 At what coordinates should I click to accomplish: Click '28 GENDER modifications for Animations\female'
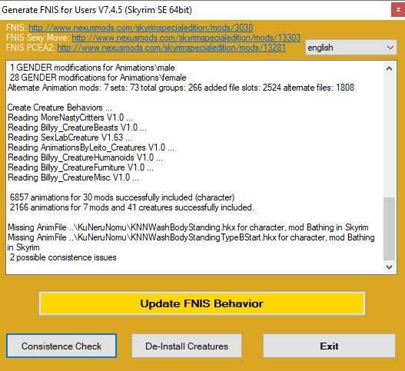pyautogui.click(x=98, y=78)
